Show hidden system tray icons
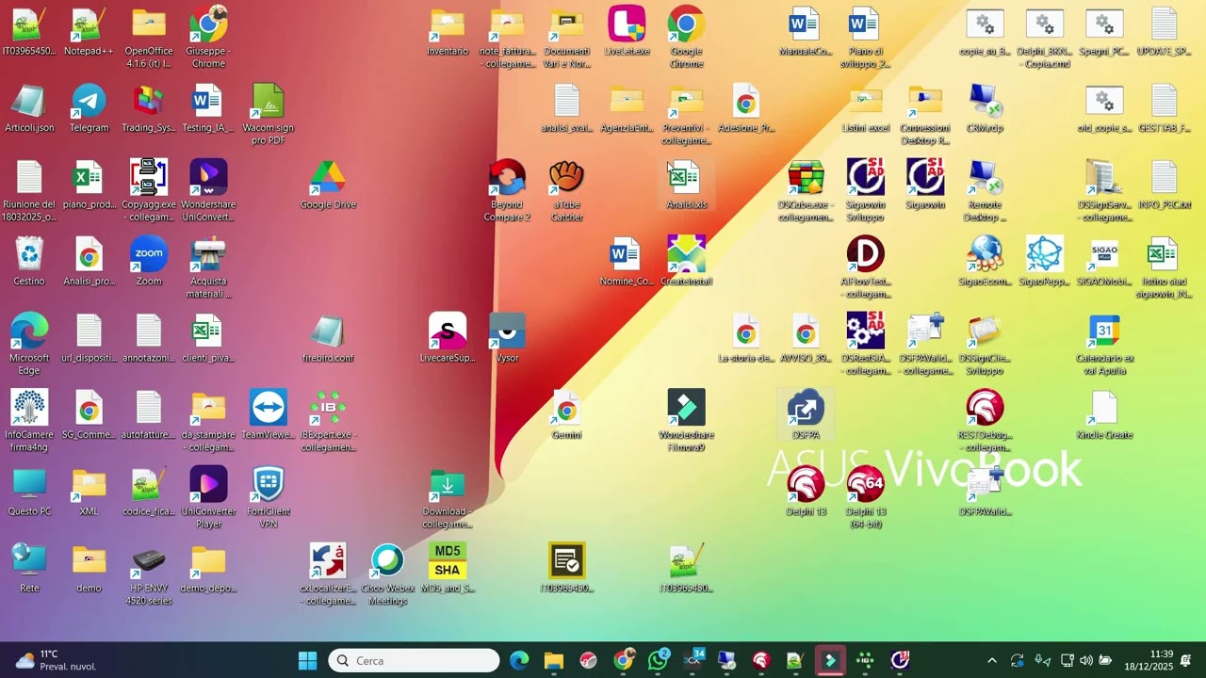The width and height of the screenshot is (1206, 678). tap(991, 660)
